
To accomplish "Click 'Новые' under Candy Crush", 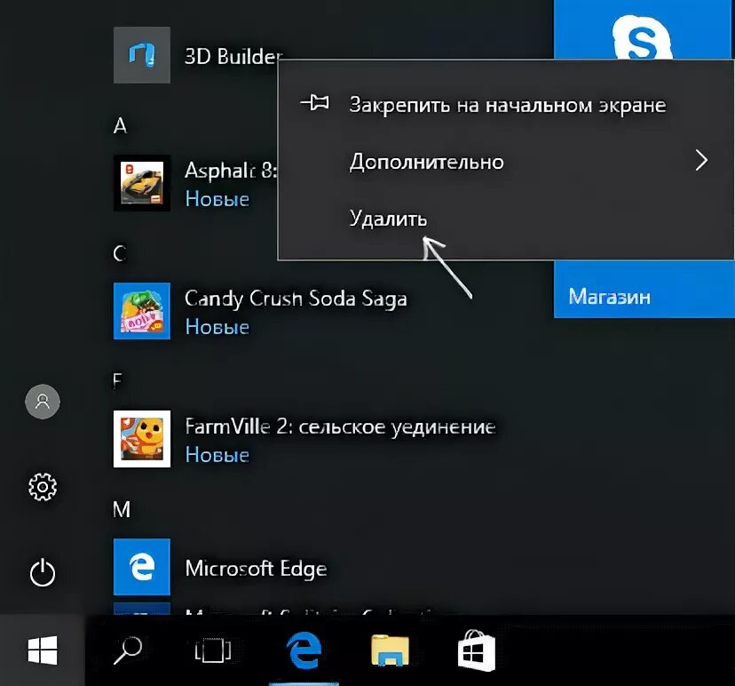I will click(217, 327).
